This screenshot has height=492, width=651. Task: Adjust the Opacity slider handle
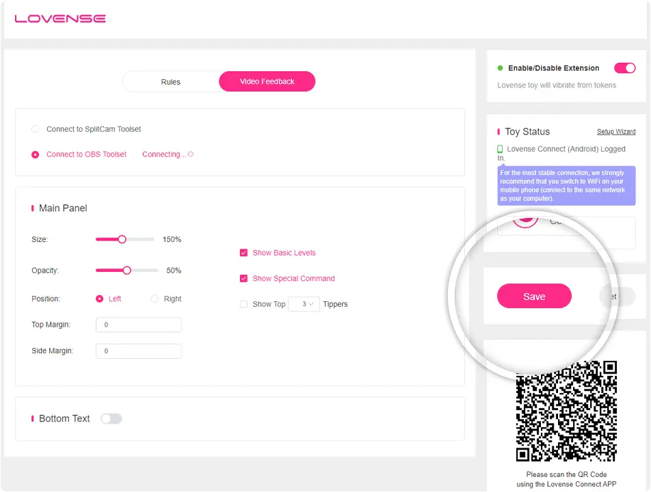[x=127, y=271]
